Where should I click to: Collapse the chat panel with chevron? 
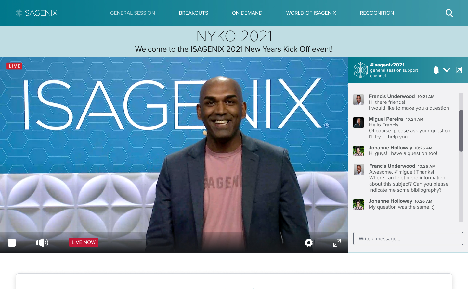click(447, 70)
